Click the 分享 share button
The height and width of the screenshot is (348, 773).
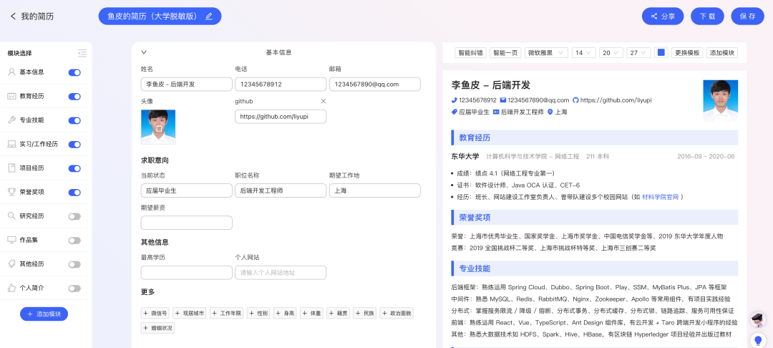[x=663, y=16]
